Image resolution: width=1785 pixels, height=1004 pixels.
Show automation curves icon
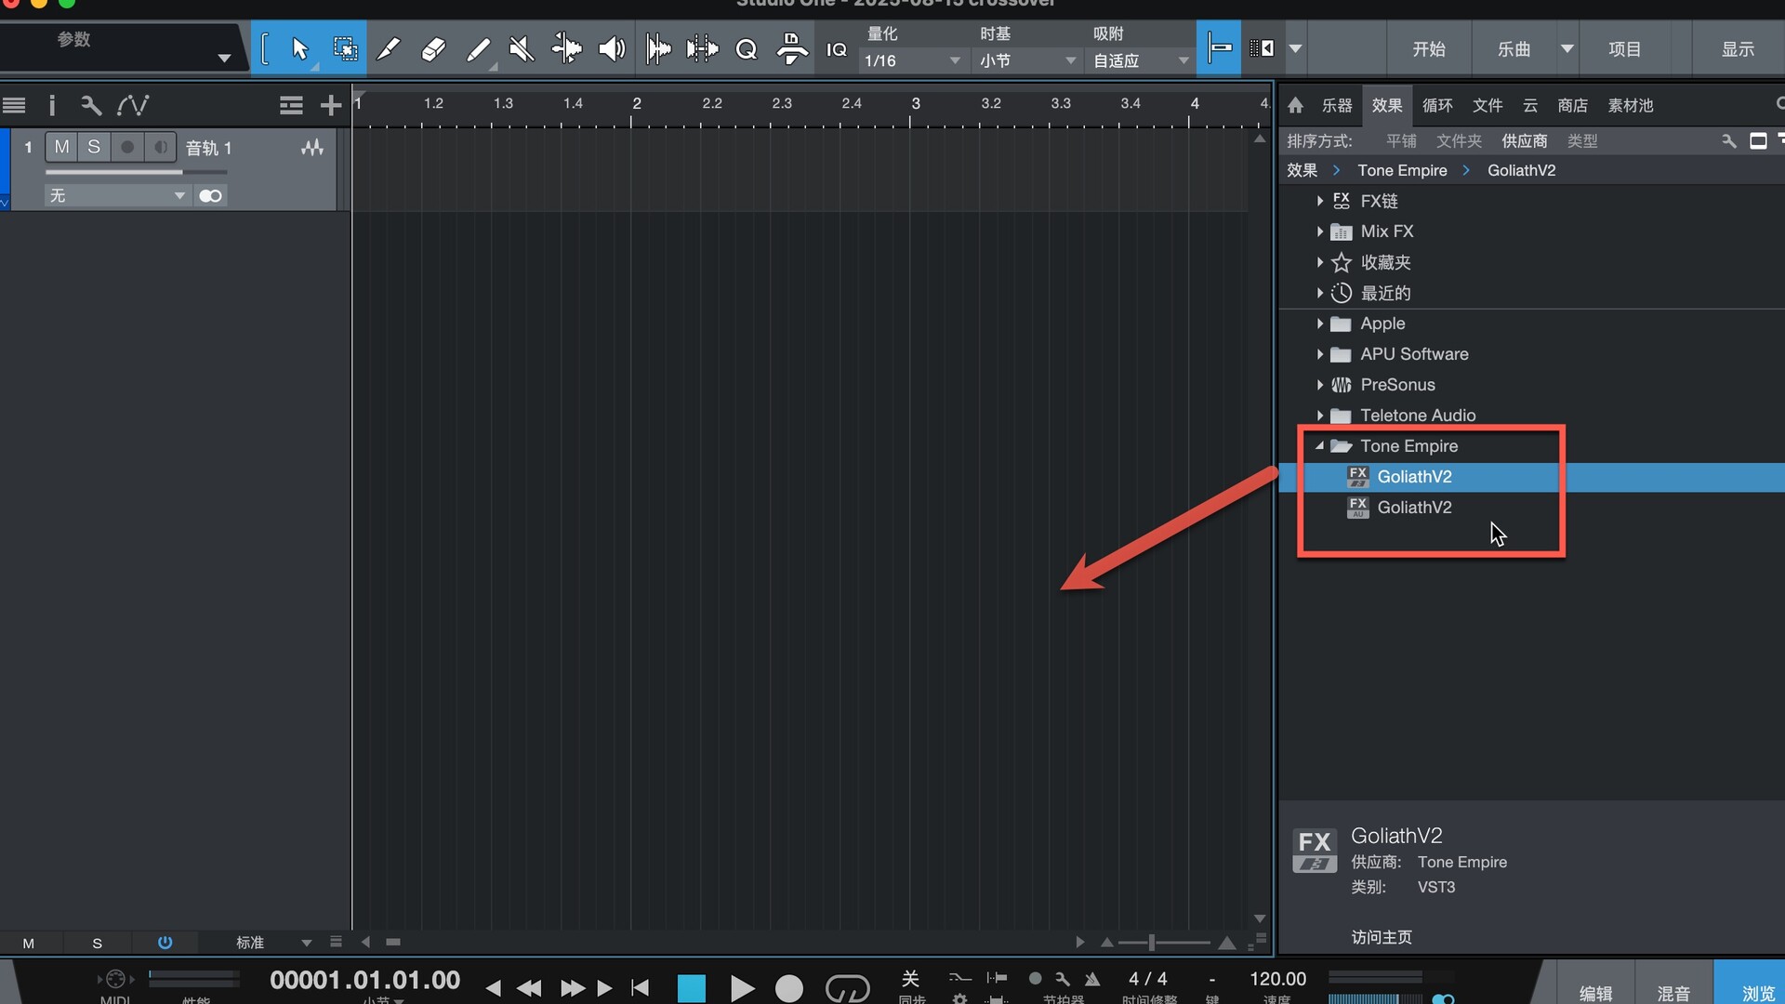click(132, 105)
